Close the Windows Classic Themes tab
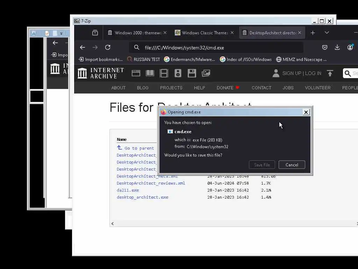Image resolution: width=358 pixels, height=269 pixels. 232,33
